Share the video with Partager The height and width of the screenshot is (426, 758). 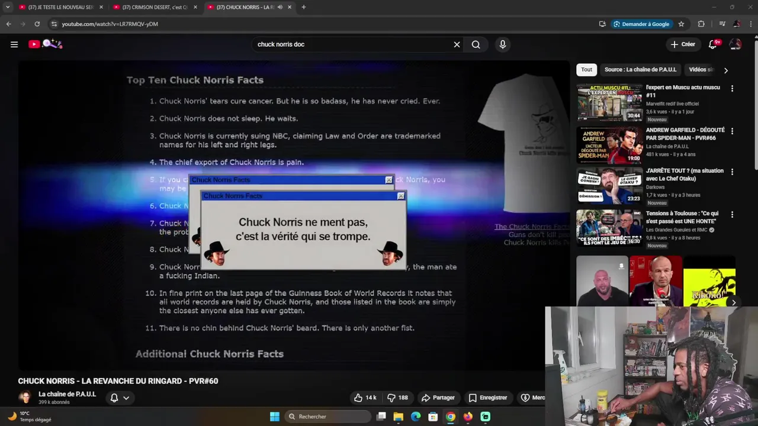point(438,398)
